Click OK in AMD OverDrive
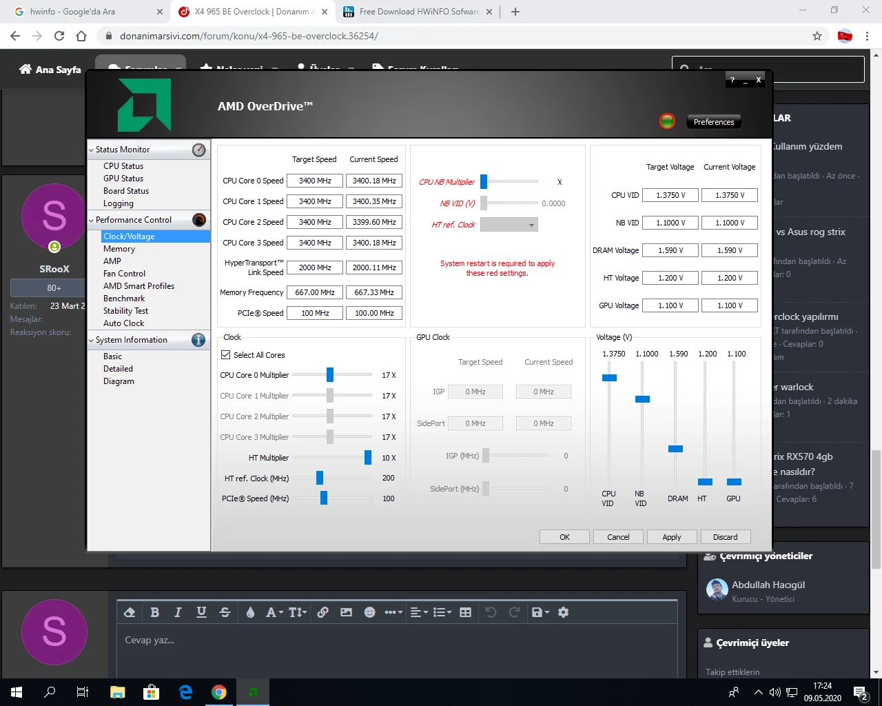Viewport: 882px width, 706px height. pyautogui.click(x=564, y=537)
